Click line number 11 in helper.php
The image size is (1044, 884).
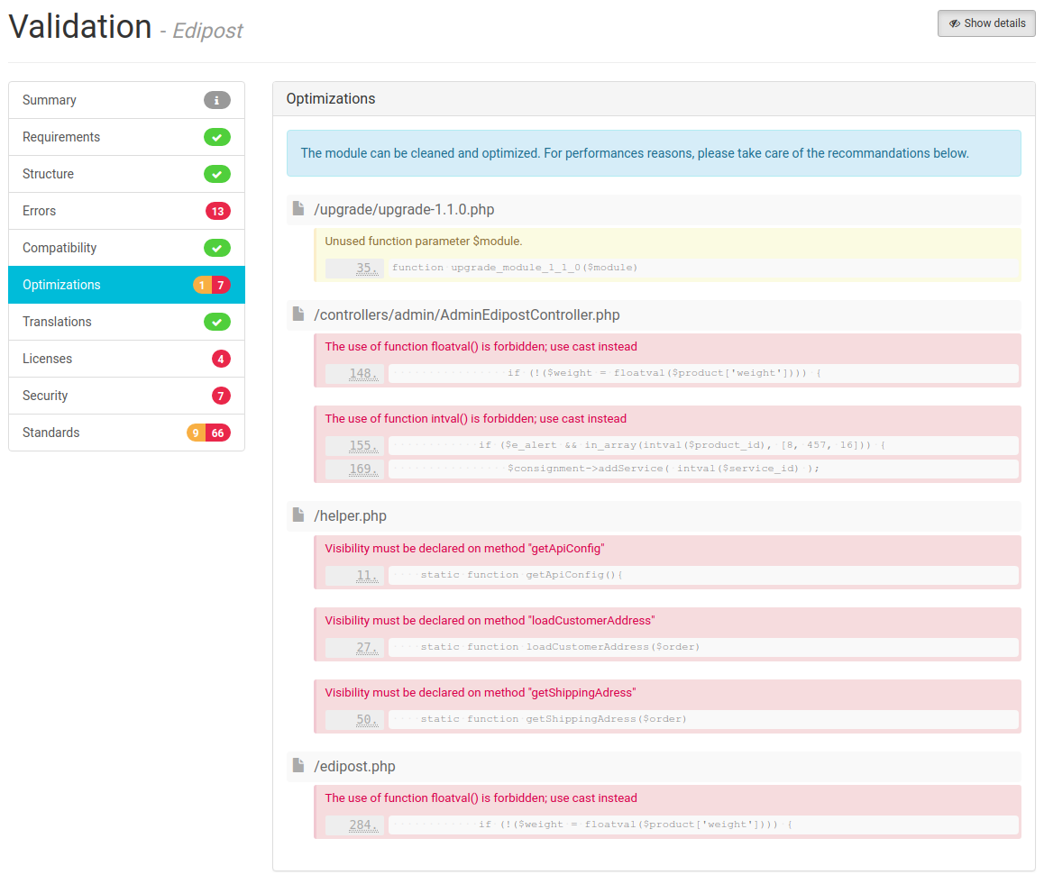pyautogui.click(x=367, y=575)
